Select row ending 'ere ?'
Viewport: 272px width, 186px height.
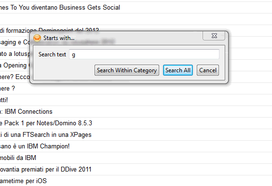(136, 89)
